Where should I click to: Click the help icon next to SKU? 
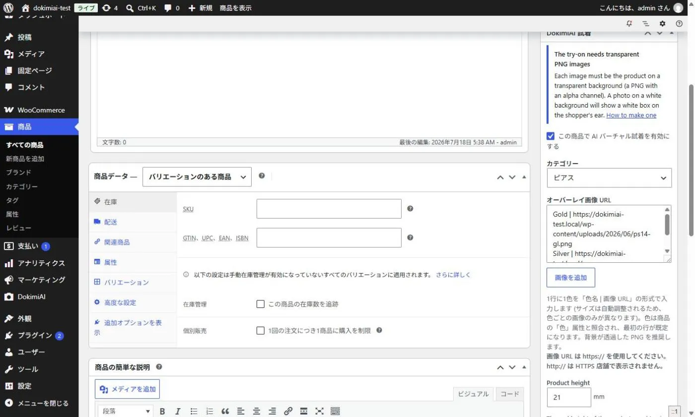[x=410, y=209]
